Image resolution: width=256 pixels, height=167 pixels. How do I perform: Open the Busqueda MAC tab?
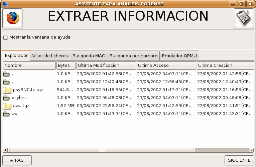(x=89, y=56)
